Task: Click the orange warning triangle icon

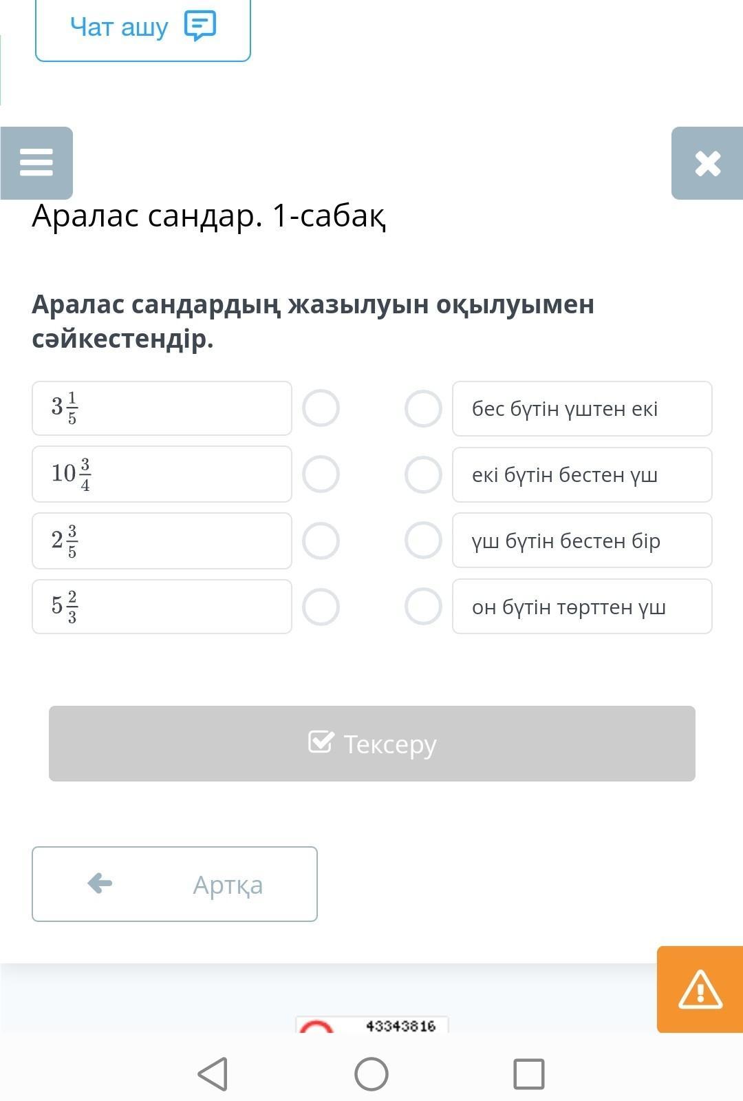Action: pos(700,989)
